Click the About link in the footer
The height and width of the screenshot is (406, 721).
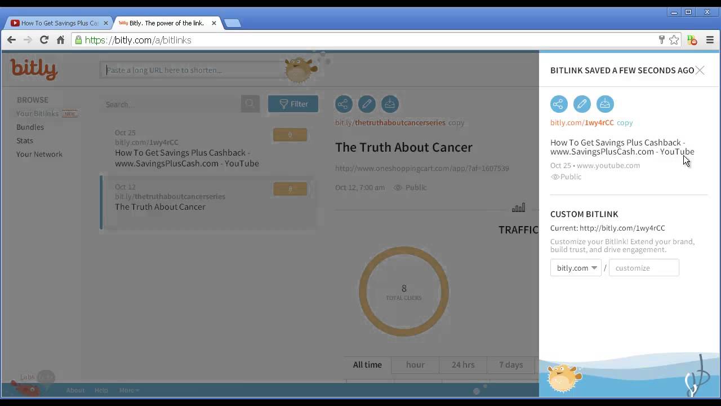coord(75,390)
